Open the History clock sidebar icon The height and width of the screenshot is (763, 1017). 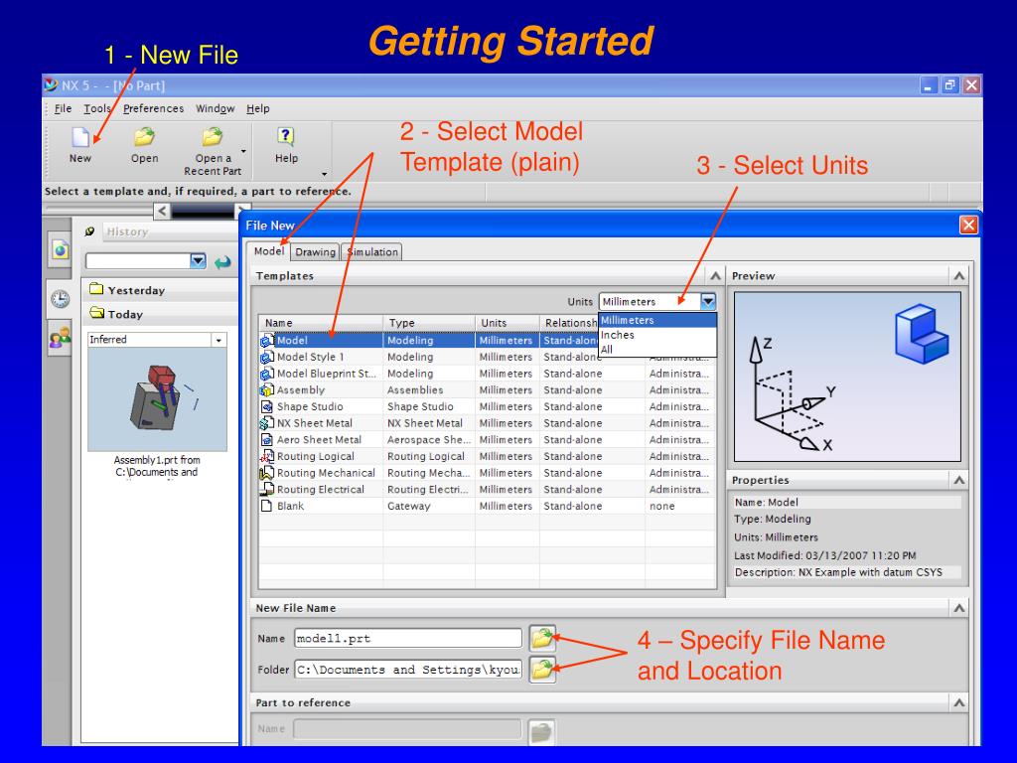coord(60,298)
